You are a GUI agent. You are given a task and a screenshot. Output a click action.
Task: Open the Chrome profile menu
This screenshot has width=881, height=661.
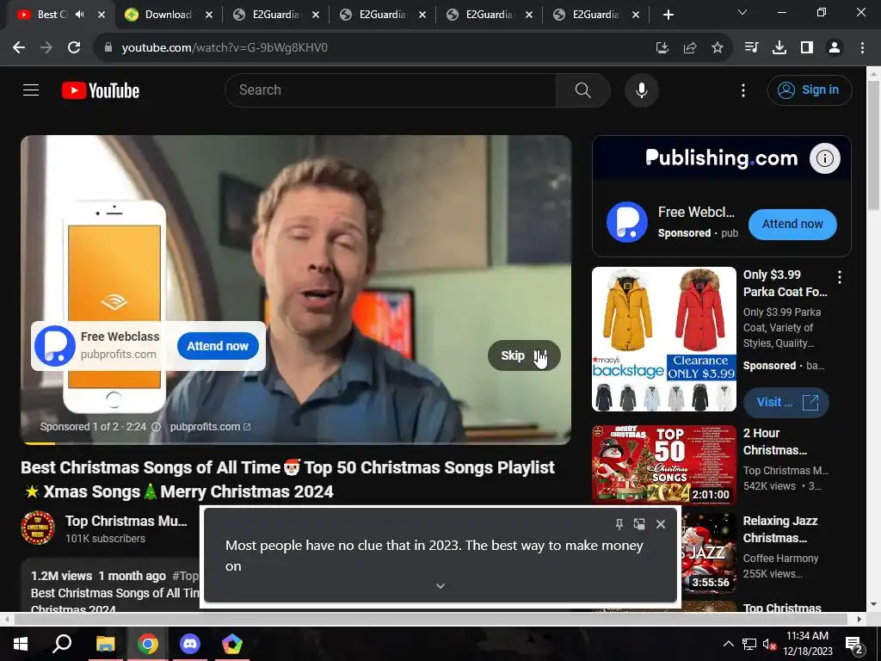pos(835,48)
